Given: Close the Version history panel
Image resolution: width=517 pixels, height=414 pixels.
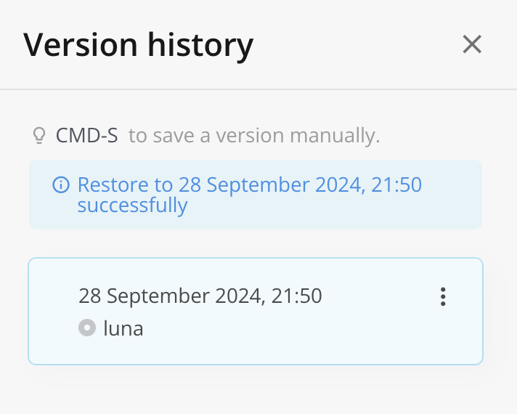Looking at the screenshot, I should click(x=472, y=44).
